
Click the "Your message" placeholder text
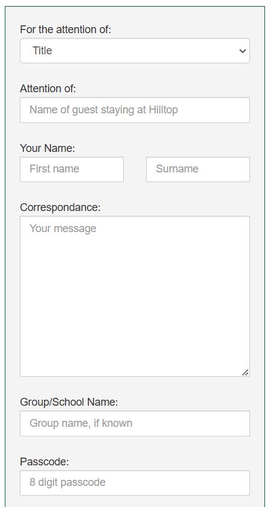pos(63,228)
